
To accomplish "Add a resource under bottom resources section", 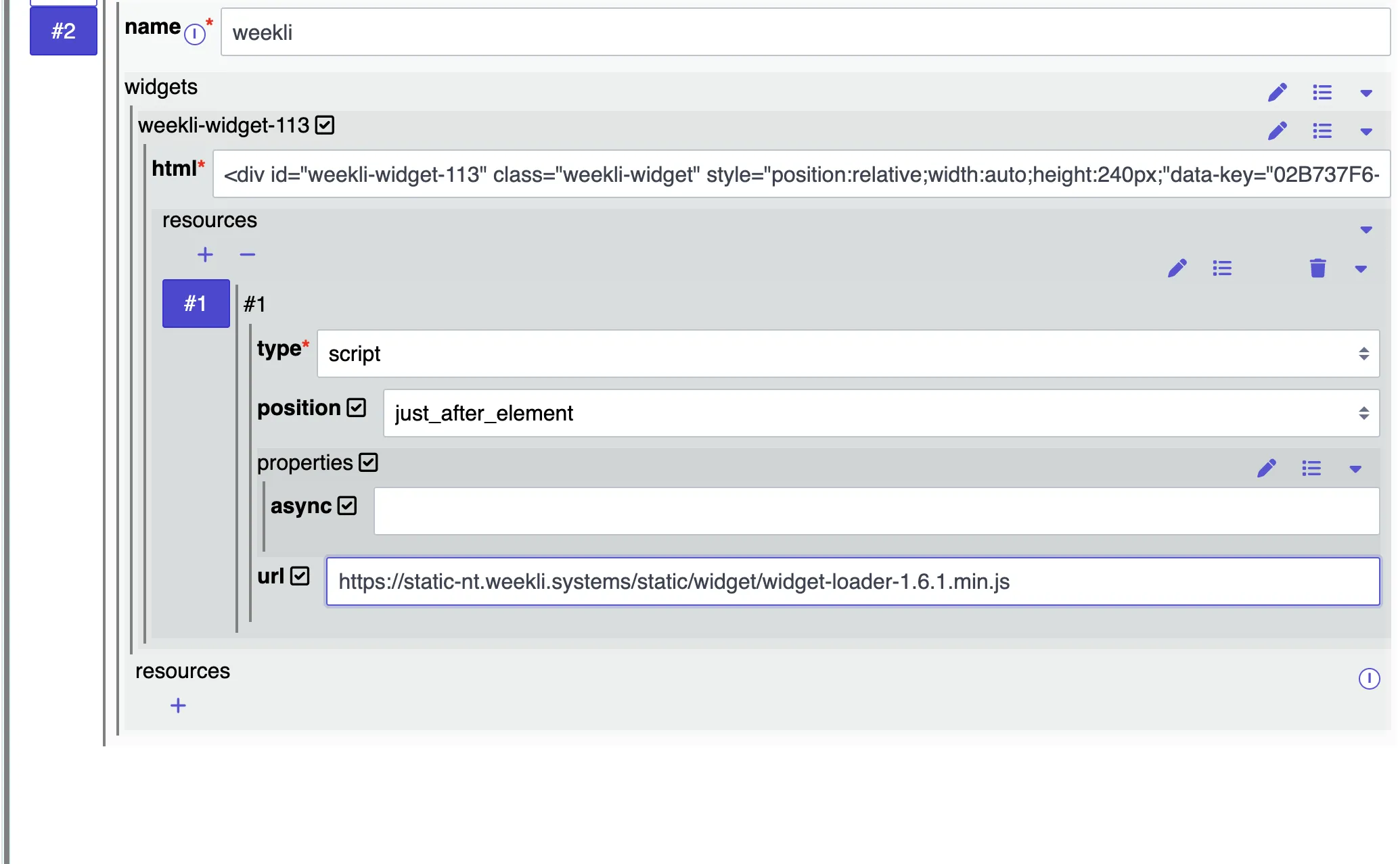I will tap(178, 706).
